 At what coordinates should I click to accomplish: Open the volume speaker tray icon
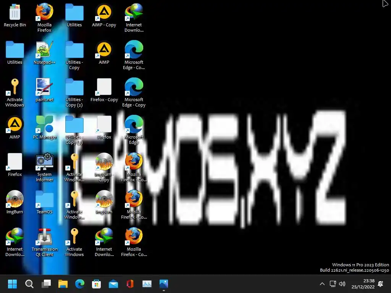(x=343, y=284)
